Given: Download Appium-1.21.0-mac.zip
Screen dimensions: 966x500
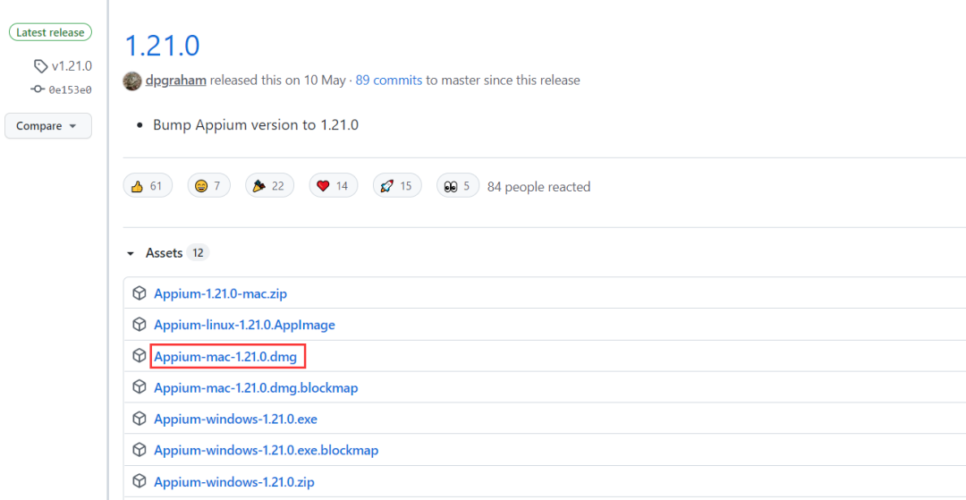Looking at the screenshot, I should (x=221, y=293).
